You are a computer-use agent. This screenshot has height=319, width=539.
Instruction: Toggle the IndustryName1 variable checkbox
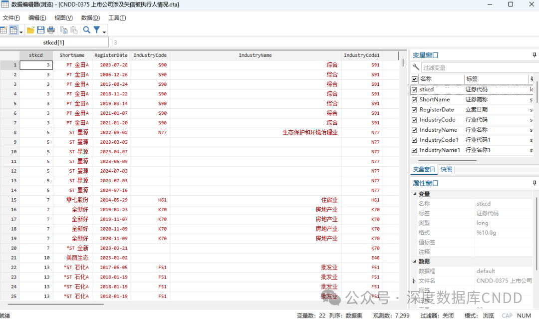coord(414,150)
